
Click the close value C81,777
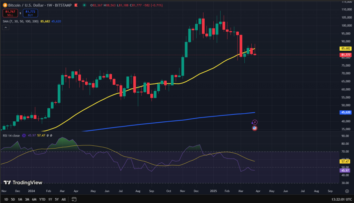pyautogui.click(x=136, y=5)
